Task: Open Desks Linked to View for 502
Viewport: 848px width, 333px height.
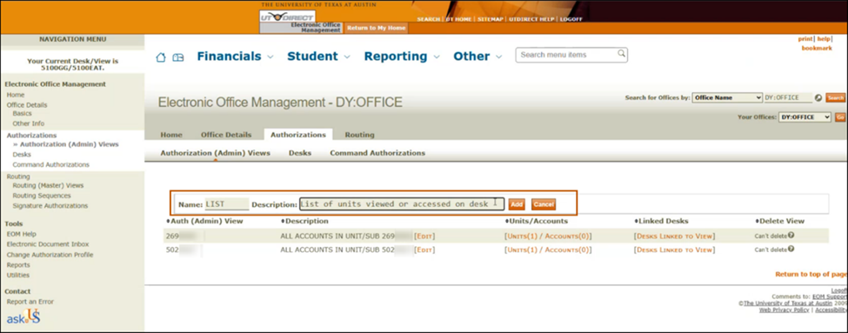Action: (x=674, y=250)
